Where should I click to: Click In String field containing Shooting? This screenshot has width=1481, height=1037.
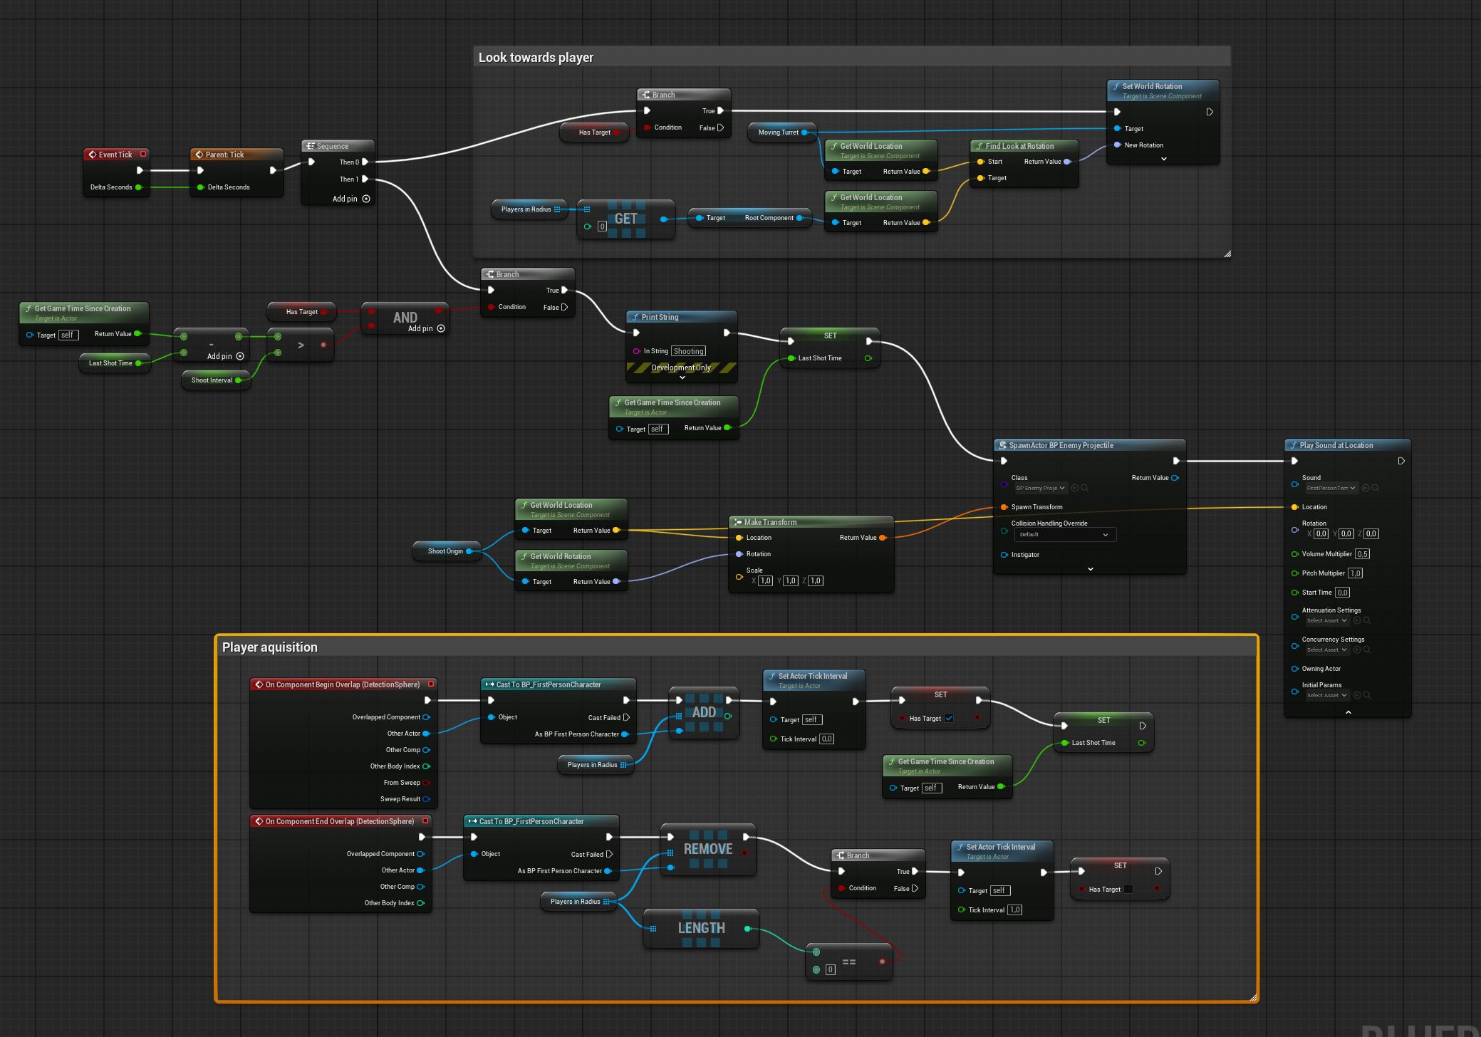point(688,351)
